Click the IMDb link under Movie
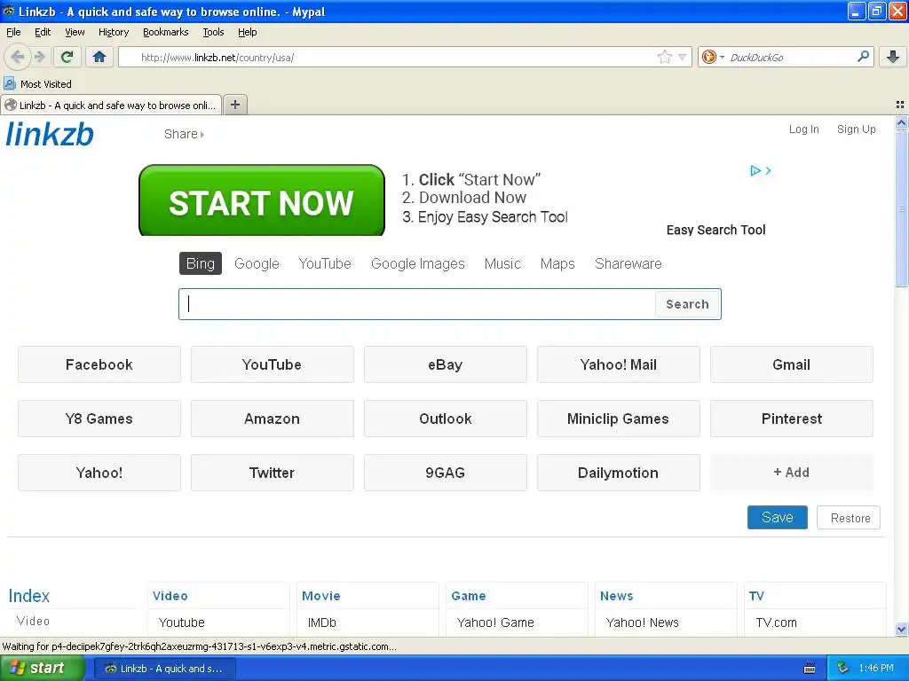909x681 pixels. click(321, 622)
